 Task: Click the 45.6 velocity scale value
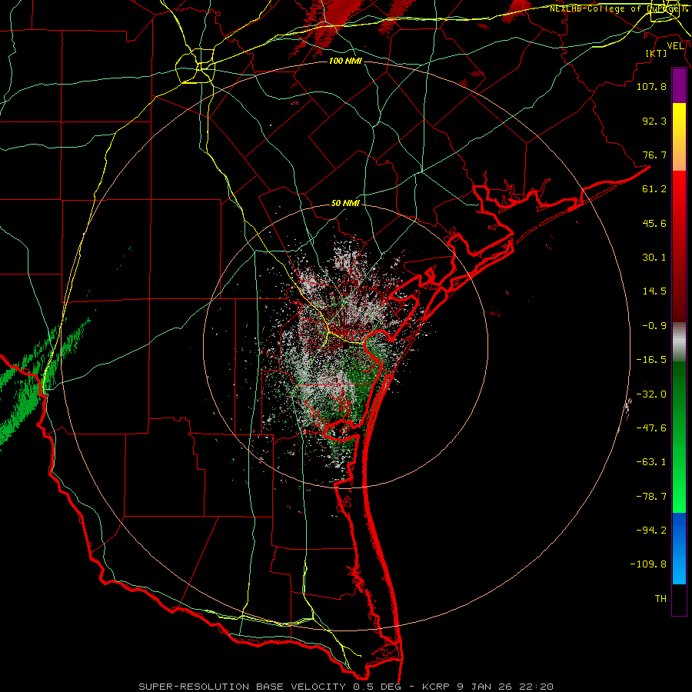654,223
